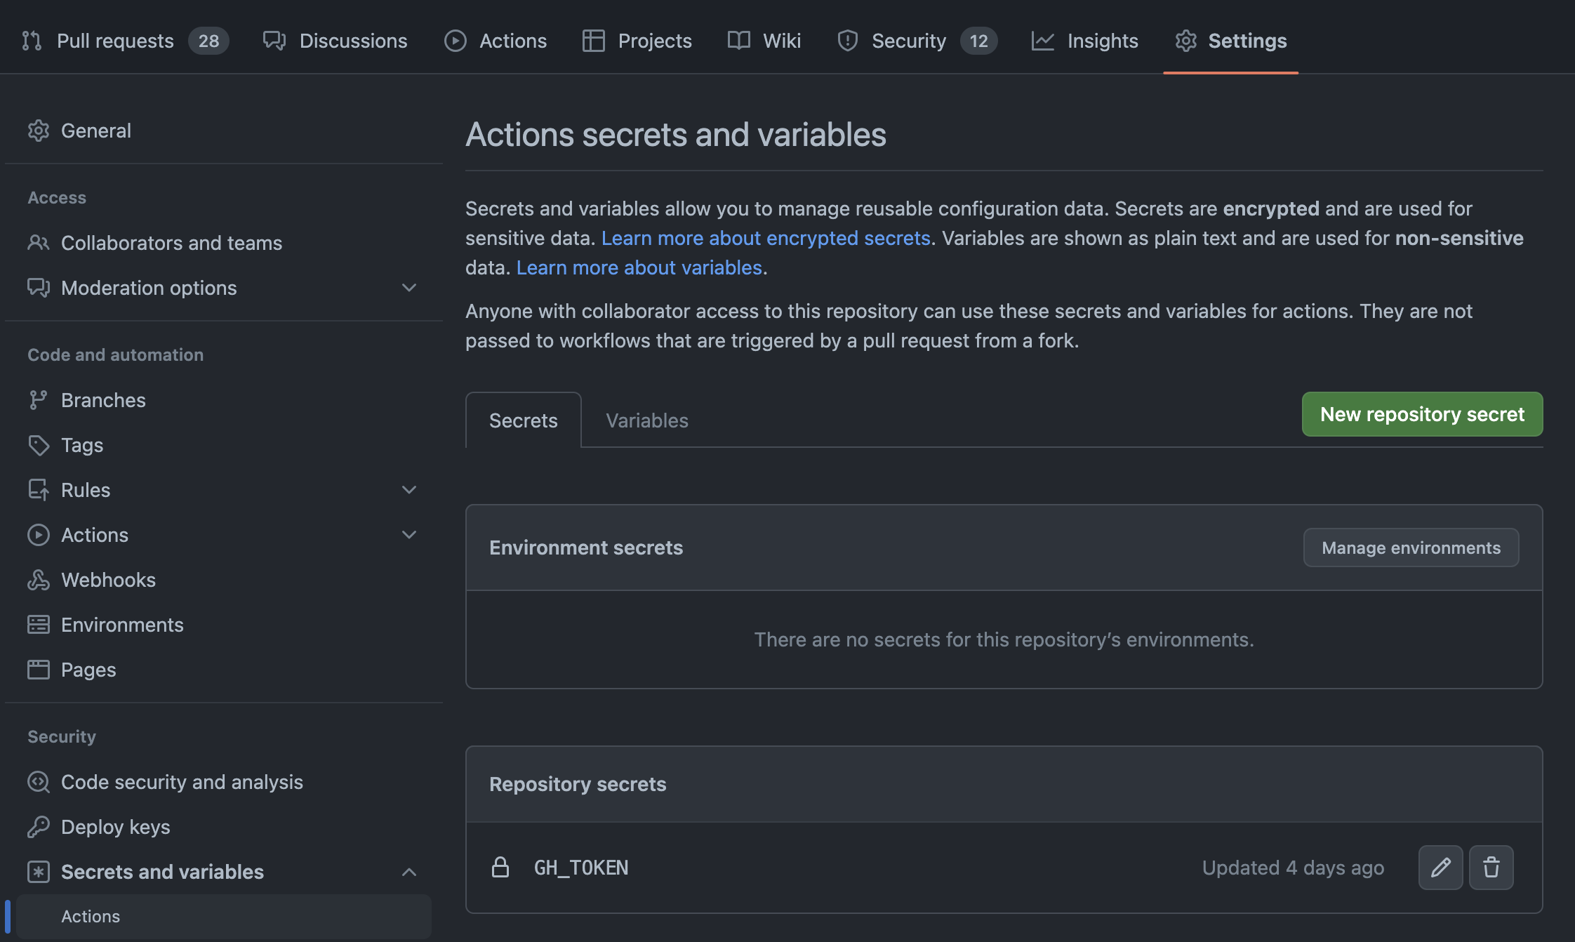Click the Tags label icon in sidebar
The height and width of the screenshot is (942, 1575).
[x=39, y=445]
